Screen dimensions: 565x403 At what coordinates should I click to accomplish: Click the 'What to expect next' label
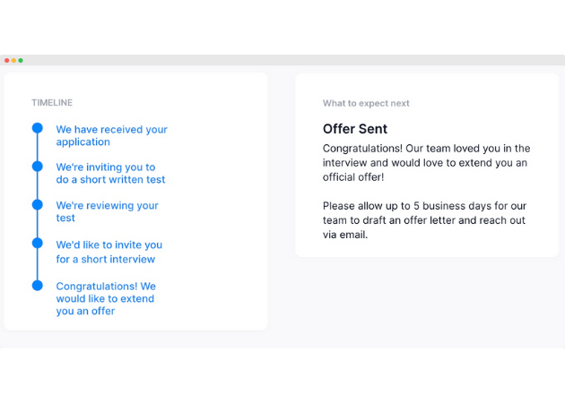366,103
